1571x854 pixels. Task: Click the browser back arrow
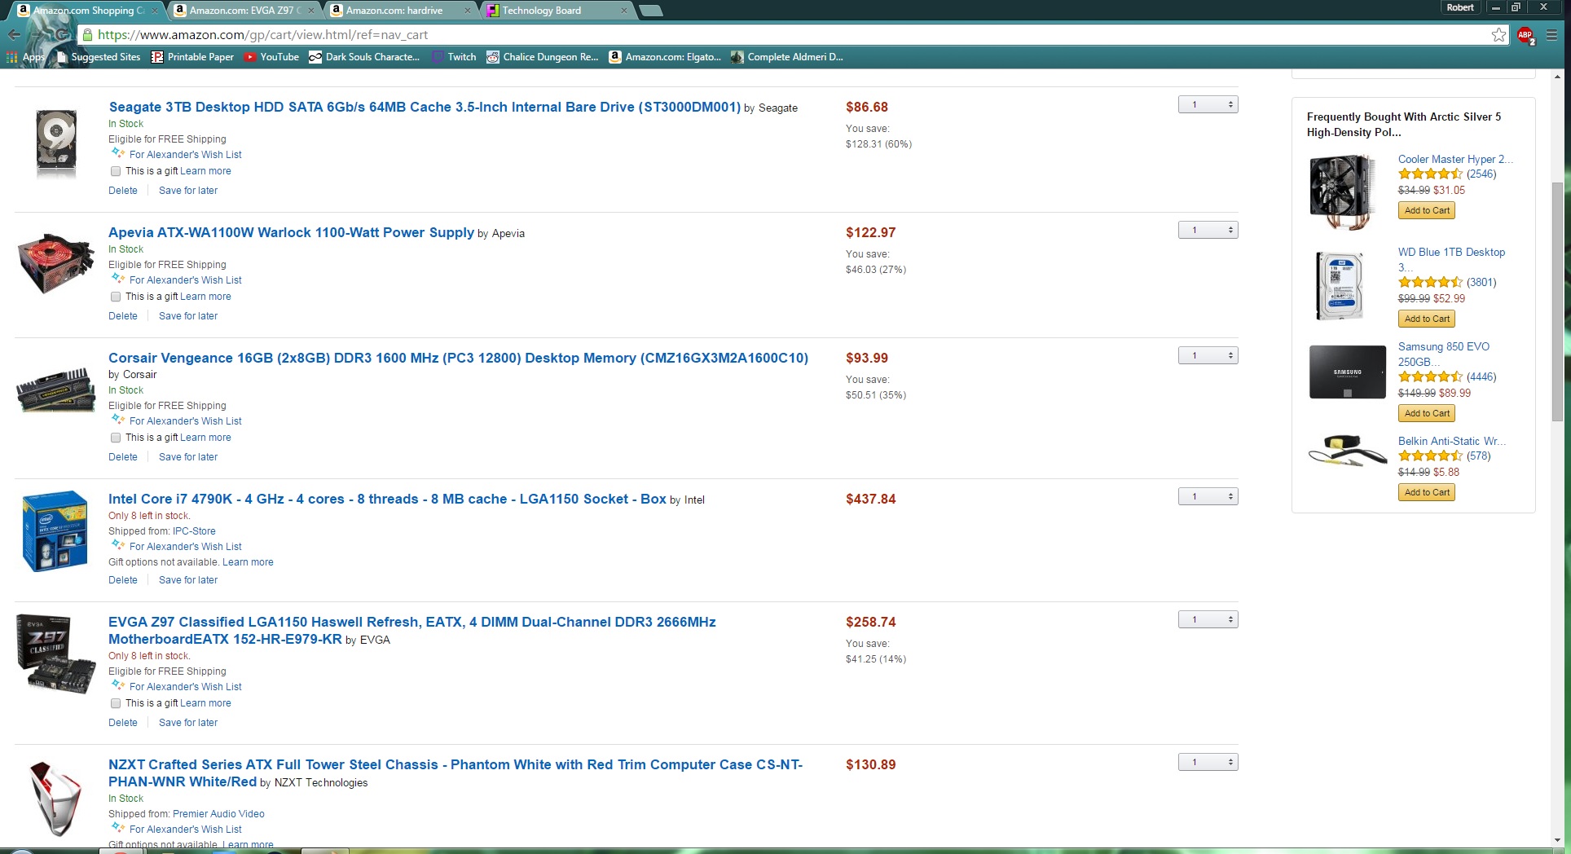(x=14, y=35)
